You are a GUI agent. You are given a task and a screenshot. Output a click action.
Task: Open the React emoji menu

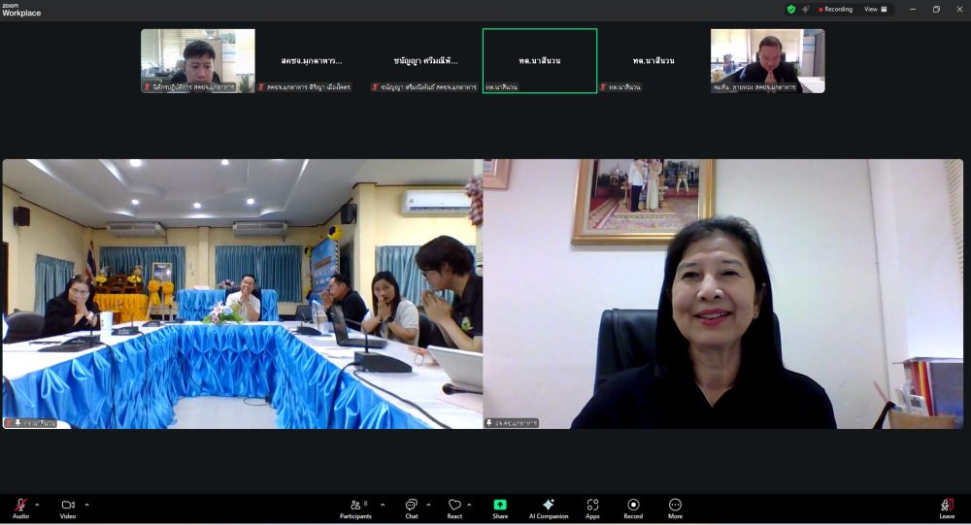(x=454, y=507)
